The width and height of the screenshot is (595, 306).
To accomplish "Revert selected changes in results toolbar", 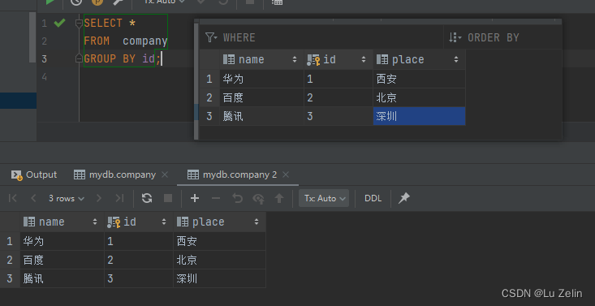I will click(237, 198).
